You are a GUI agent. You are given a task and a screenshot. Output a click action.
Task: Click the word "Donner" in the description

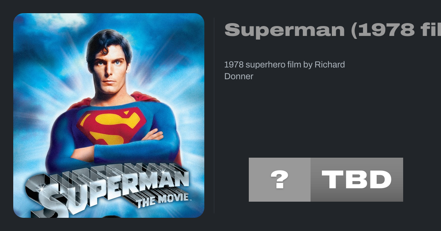coord(239,76)
